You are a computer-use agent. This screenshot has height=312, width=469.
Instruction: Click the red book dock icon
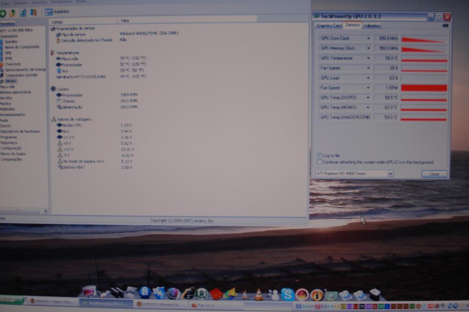point(216,294)
